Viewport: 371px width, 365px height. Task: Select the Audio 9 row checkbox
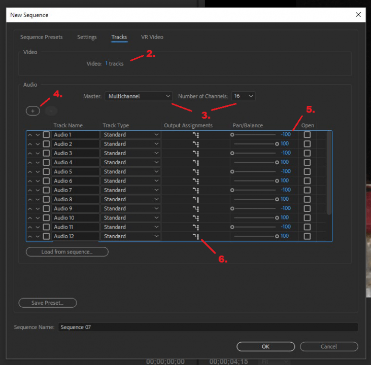click(46, 208)
